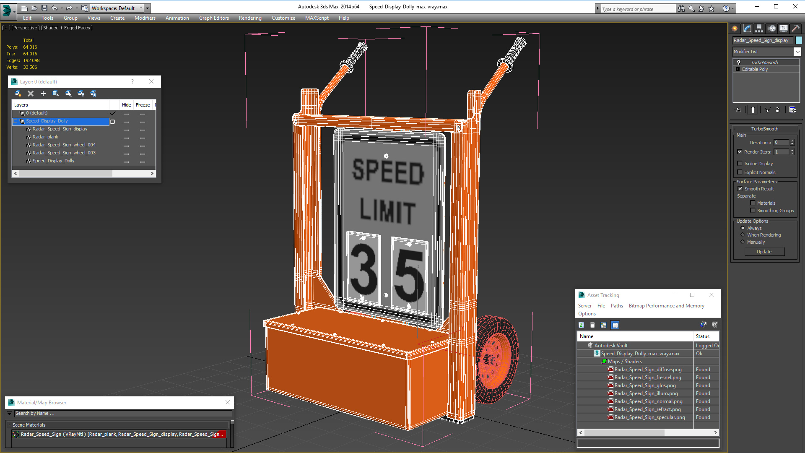Toggle Smooth Result checkbox
The image size is (805, 453).
[x=740, y=189]
